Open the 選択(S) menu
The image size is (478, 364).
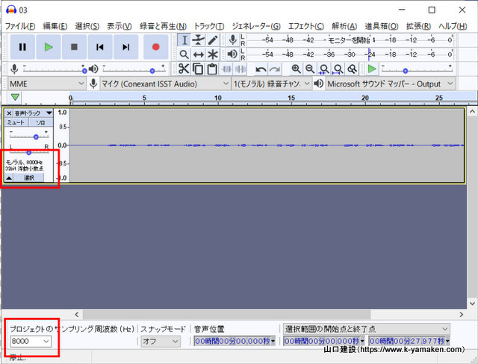click(x=87, y=26)
